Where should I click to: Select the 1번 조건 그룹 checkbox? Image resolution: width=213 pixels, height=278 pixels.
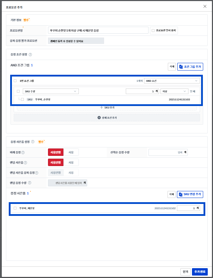(x=15, y=81)
